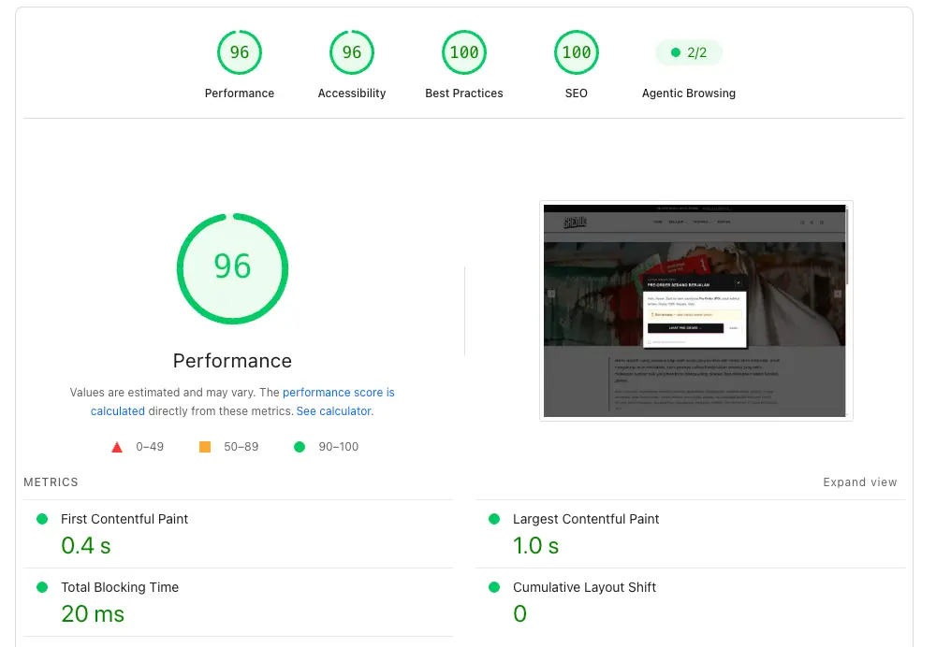Click the 20 ms value
Viewport: 936px width, 647px height.
(x=93, y=613)
